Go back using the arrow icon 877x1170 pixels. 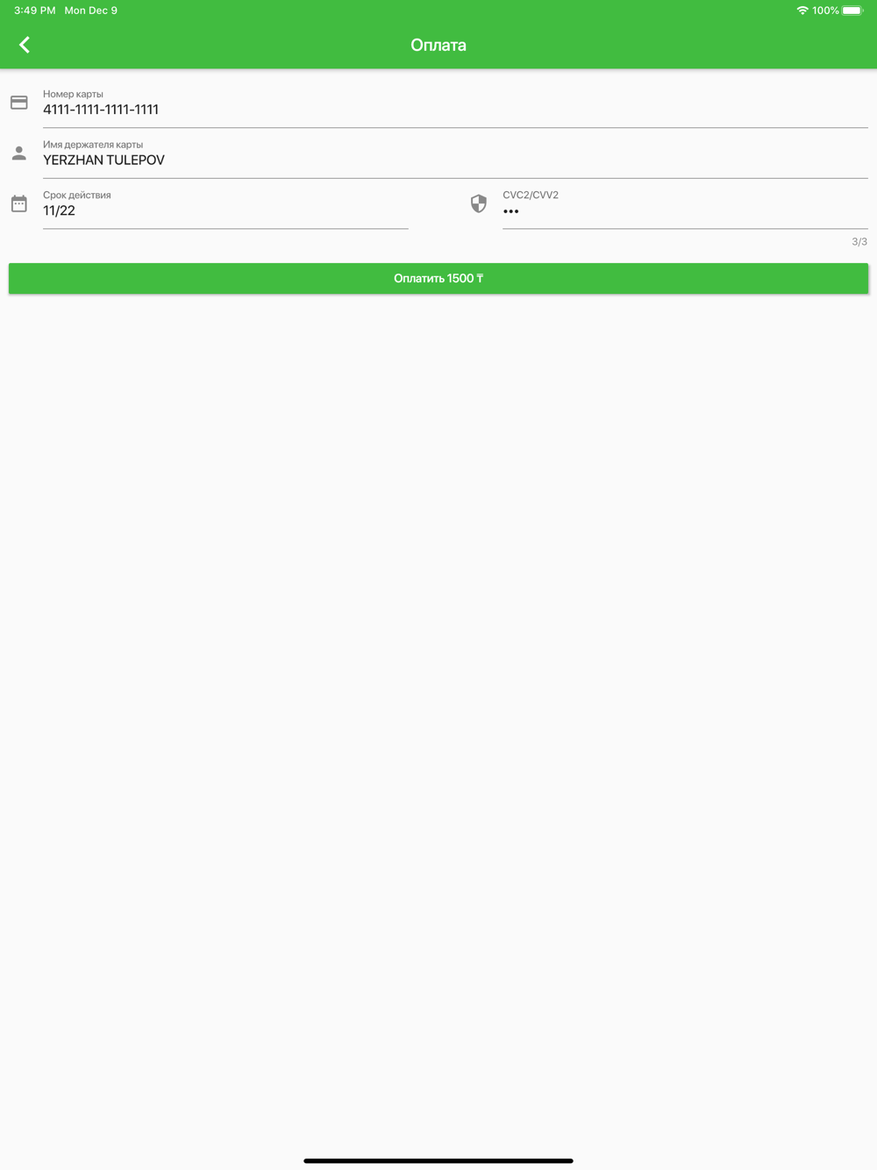[25, 45]
